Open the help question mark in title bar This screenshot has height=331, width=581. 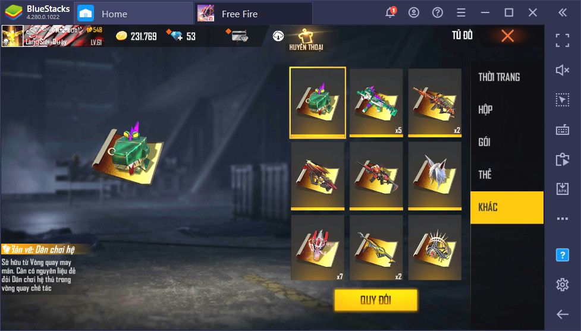(x=438, y=12)
